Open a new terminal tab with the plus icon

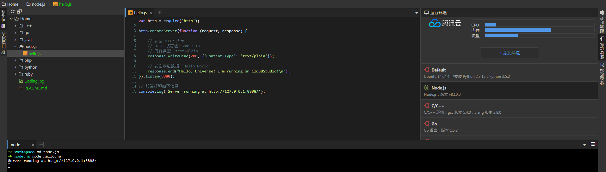[41, 145]
